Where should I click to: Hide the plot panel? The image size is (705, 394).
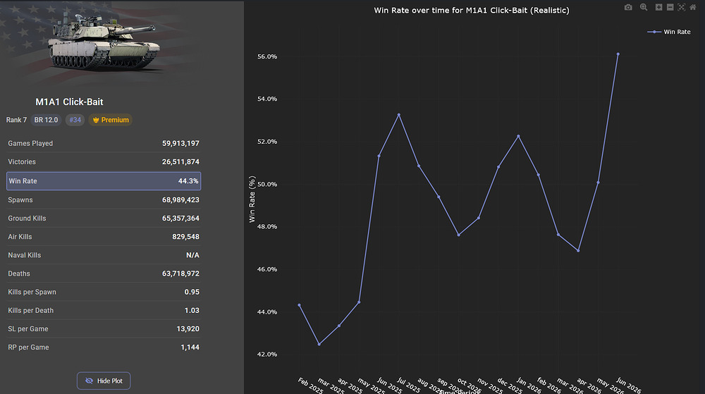coord(104,381)
